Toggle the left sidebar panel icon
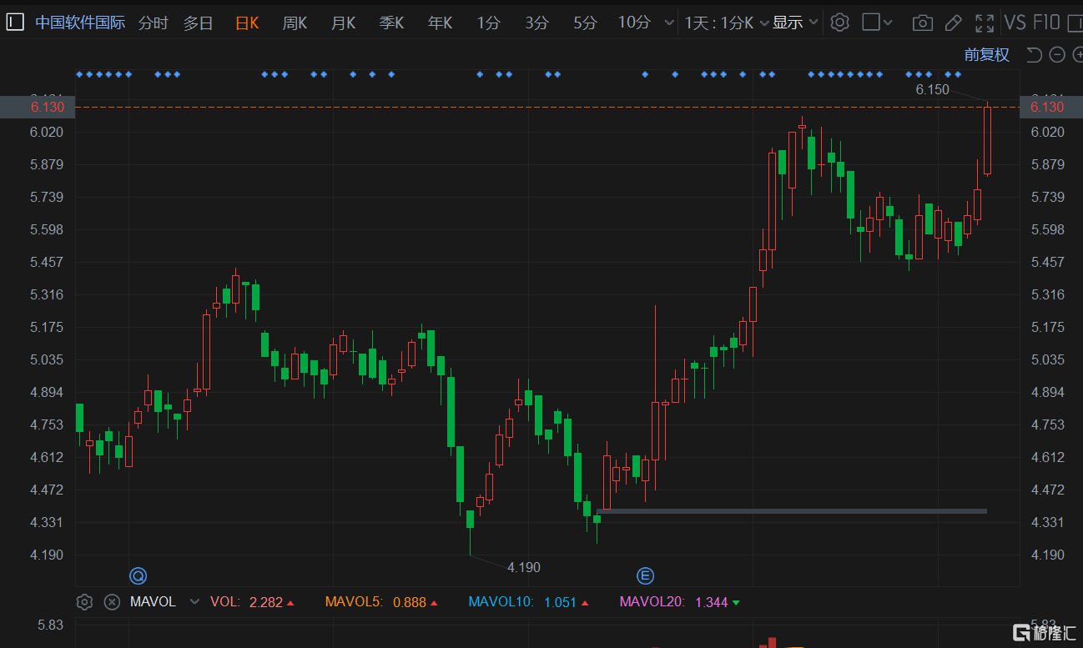The image size is (1083, 648). 14,23
